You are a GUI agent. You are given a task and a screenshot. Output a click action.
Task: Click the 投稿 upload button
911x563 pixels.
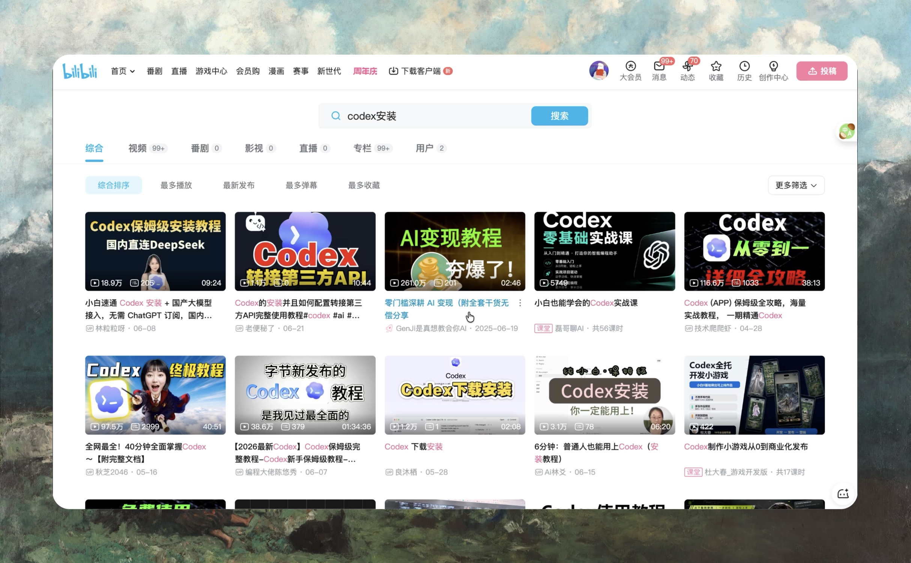tap(822, 71)
